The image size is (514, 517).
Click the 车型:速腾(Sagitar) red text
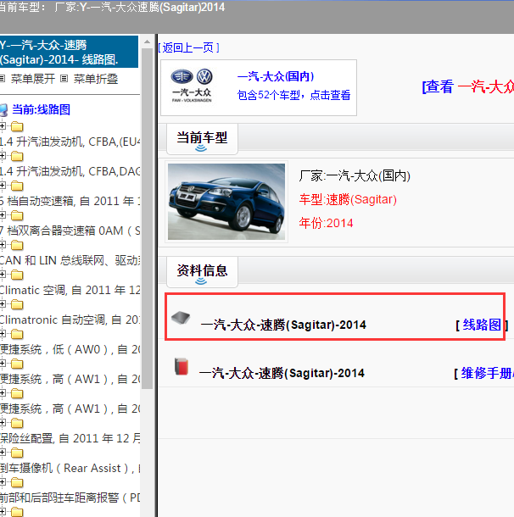coord(348,199)
